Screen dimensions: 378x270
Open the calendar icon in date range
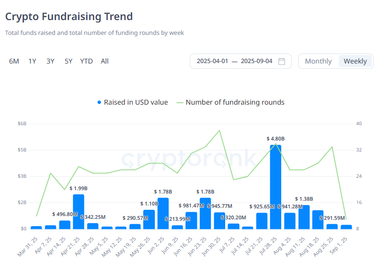282,61
